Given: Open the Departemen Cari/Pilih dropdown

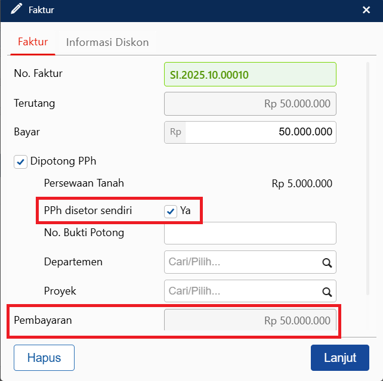Looking at the screenshot, I should [242, 262].
